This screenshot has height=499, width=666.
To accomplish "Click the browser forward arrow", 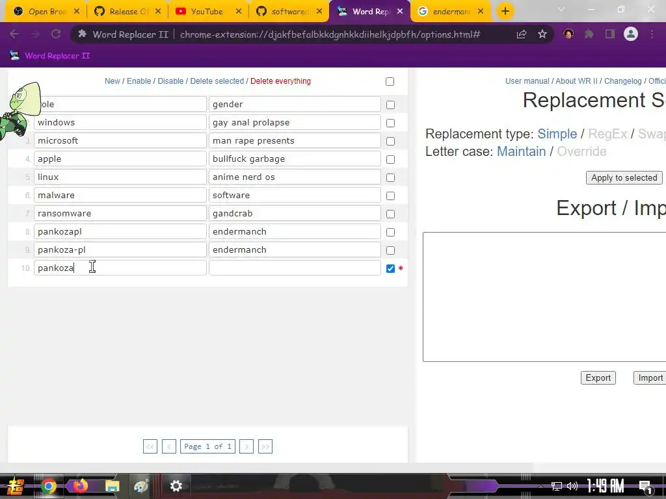I will (35, 34).
